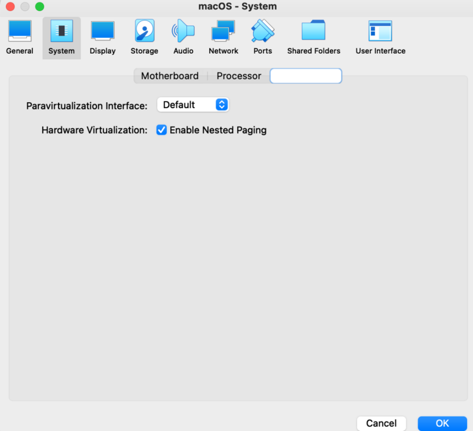Click the stepper arrows on the Default combo box
473x431 pixels.
pos(221,105)
